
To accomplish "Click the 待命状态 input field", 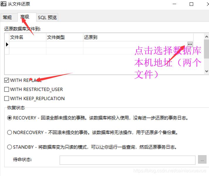I will [128, 160].
